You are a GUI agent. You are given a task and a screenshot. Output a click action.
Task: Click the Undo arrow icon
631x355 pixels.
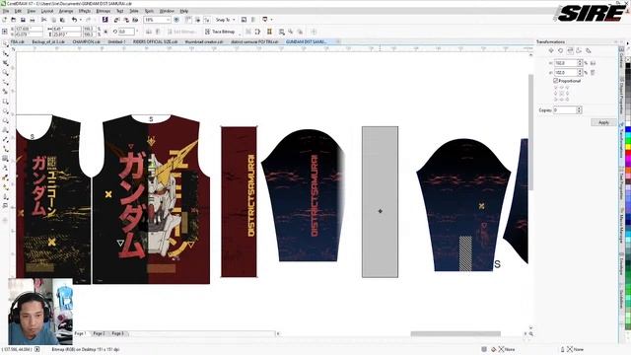74,20
